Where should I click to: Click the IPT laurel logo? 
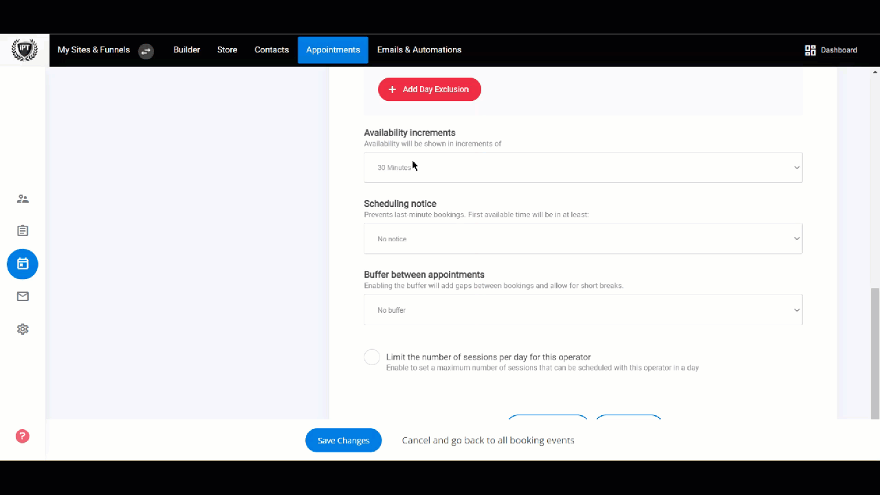25,50
